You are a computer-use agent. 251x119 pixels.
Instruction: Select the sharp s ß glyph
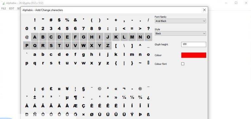[148, 114]
